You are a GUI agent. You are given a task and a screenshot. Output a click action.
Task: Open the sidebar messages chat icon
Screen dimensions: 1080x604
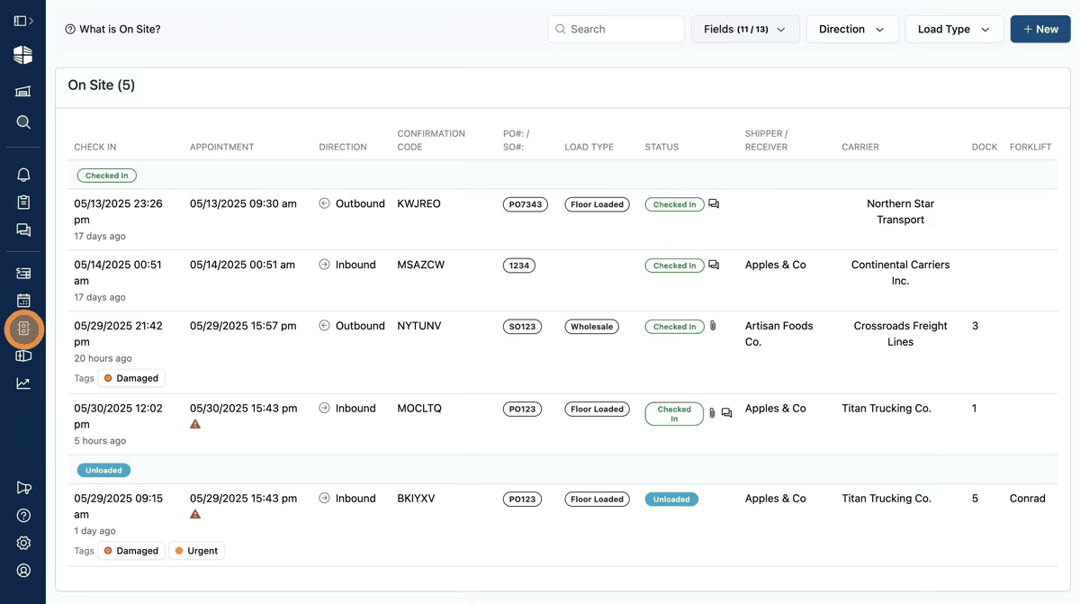23,230
